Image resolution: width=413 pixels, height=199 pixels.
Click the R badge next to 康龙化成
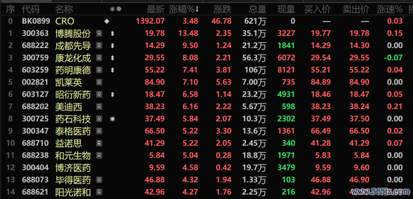tap(99, 58)
